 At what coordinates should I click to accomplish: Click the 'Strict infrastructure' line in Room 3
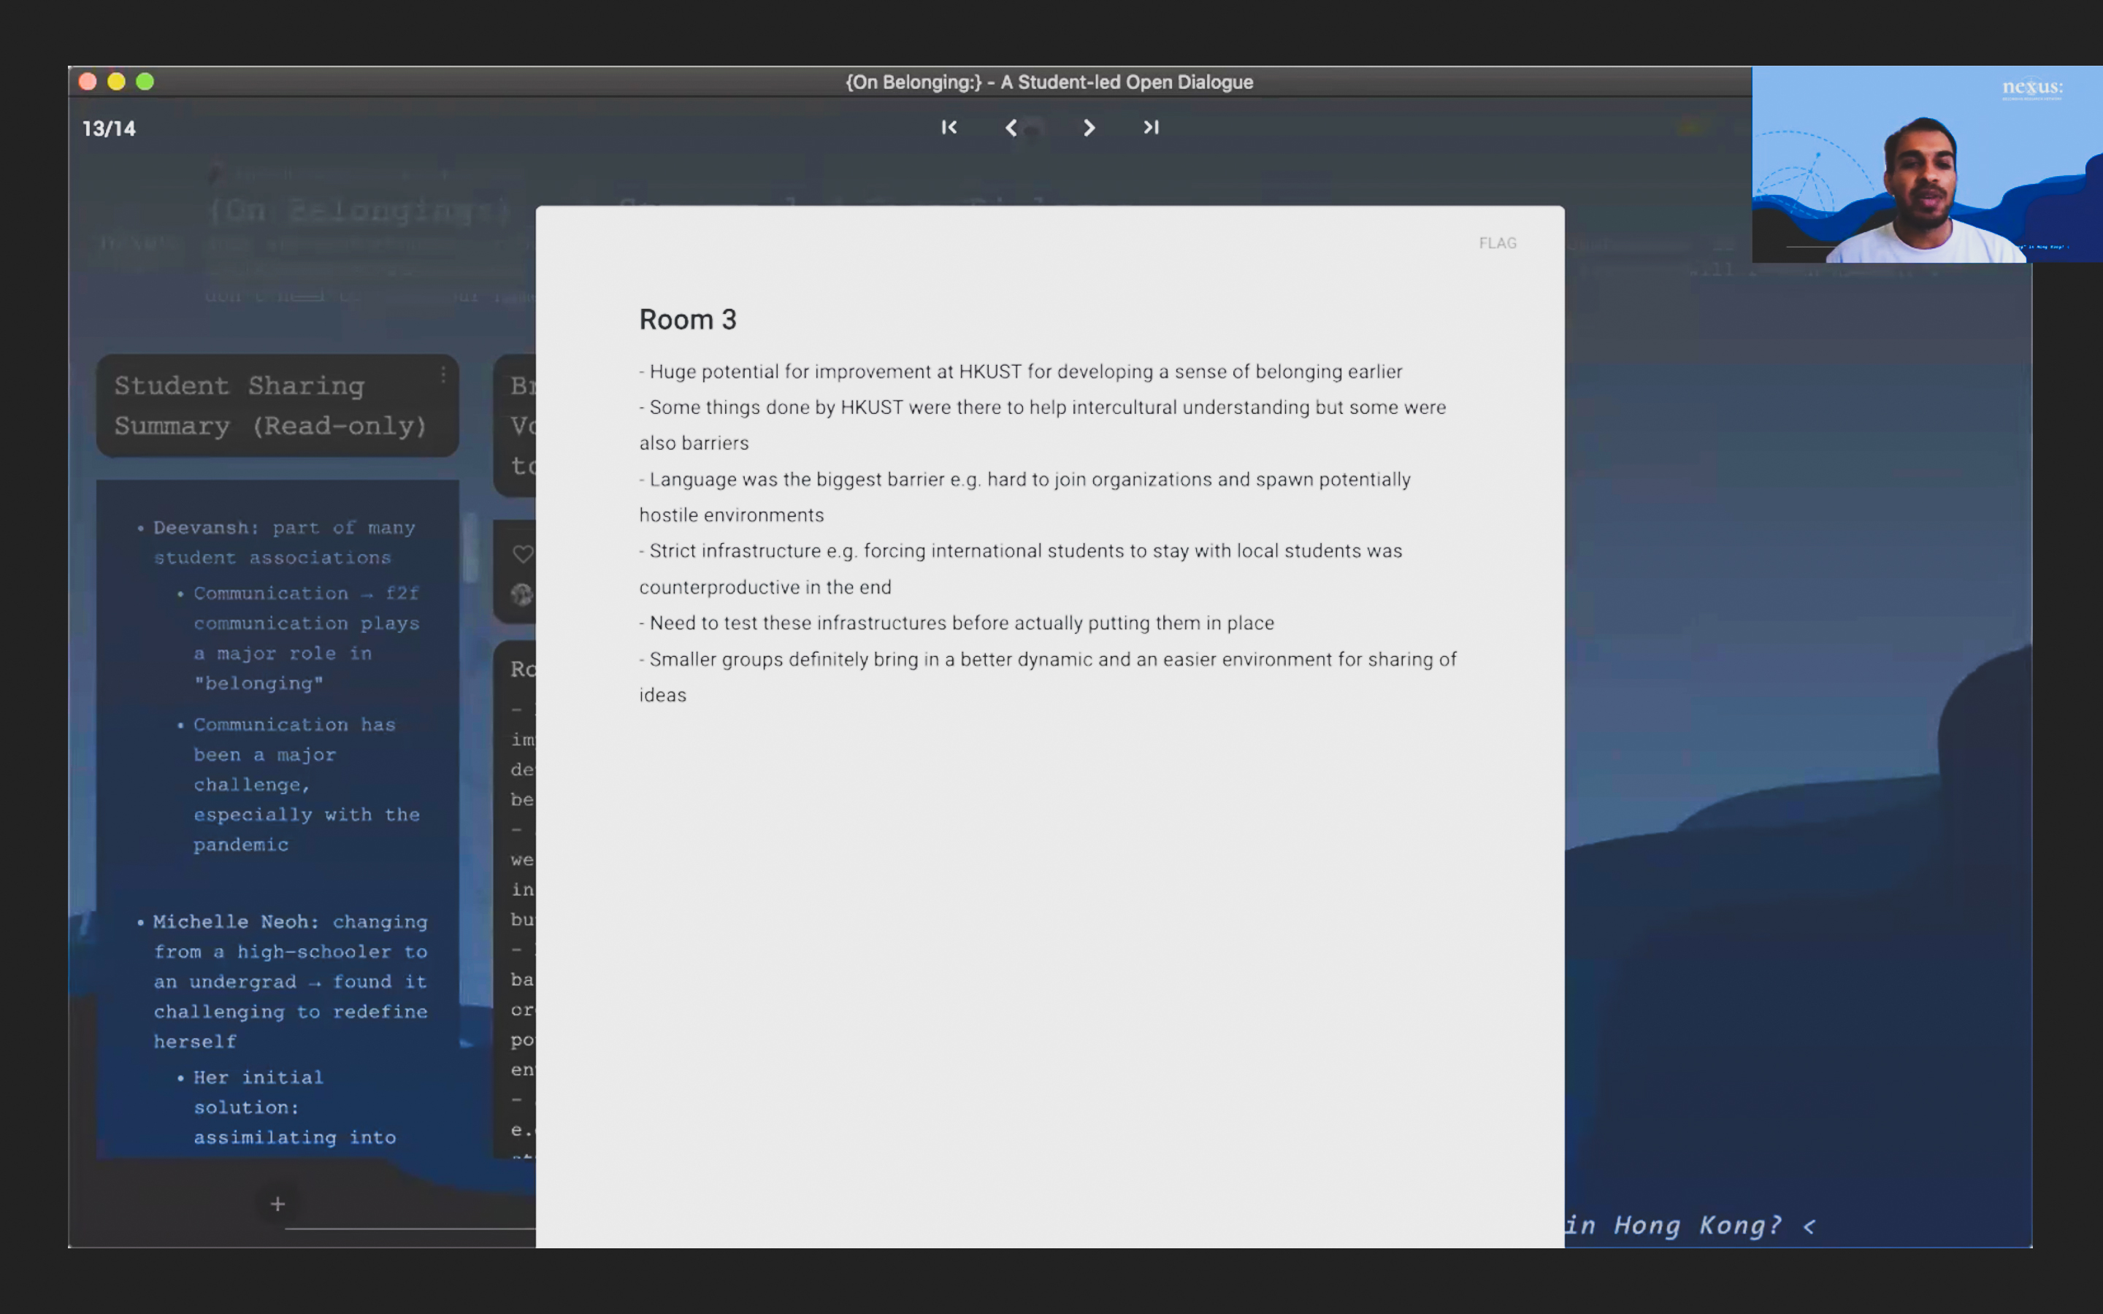tap(1020, 569)
